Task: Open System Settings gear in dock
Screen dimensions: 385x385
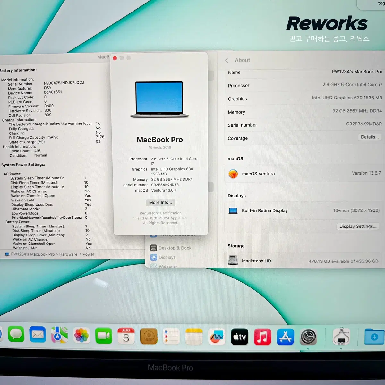Action: tap(308, 337)
